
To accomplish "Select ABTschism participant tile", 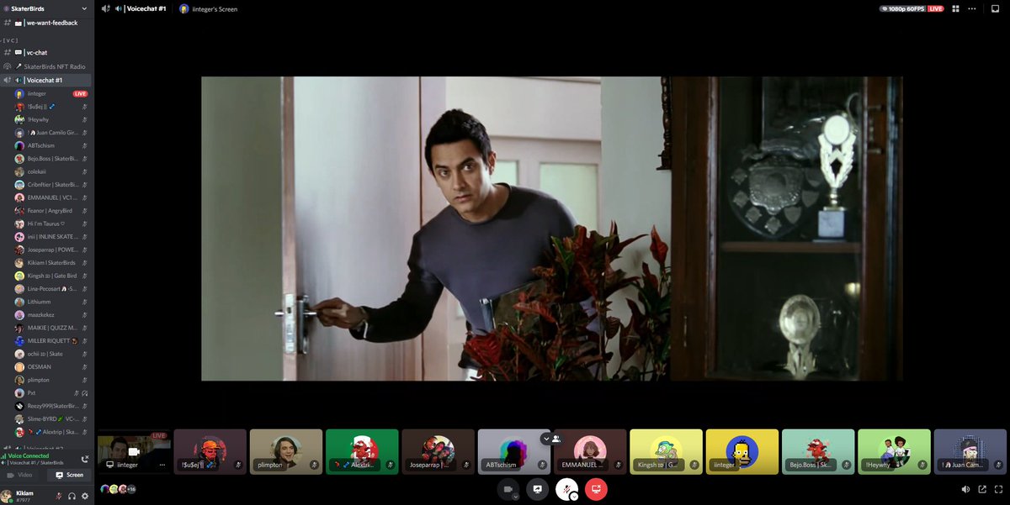I will [x=514, y=452].
